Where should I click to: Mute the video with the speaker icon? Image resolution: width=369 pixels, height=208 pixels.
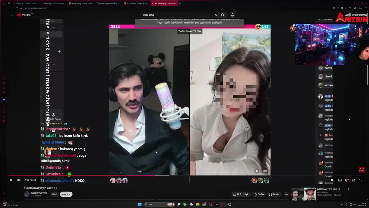pyautogui.click(x=19, y=180)
